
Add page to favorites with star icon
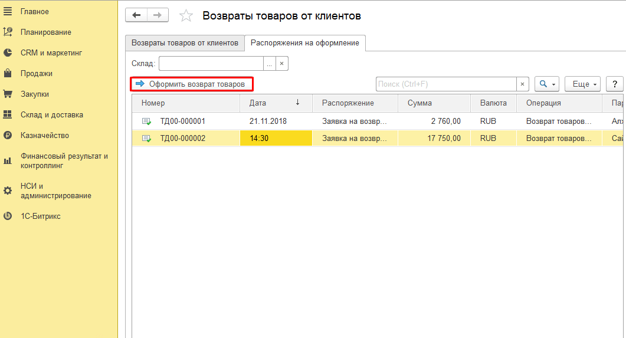pyautogui.click(x=186, y=16)
